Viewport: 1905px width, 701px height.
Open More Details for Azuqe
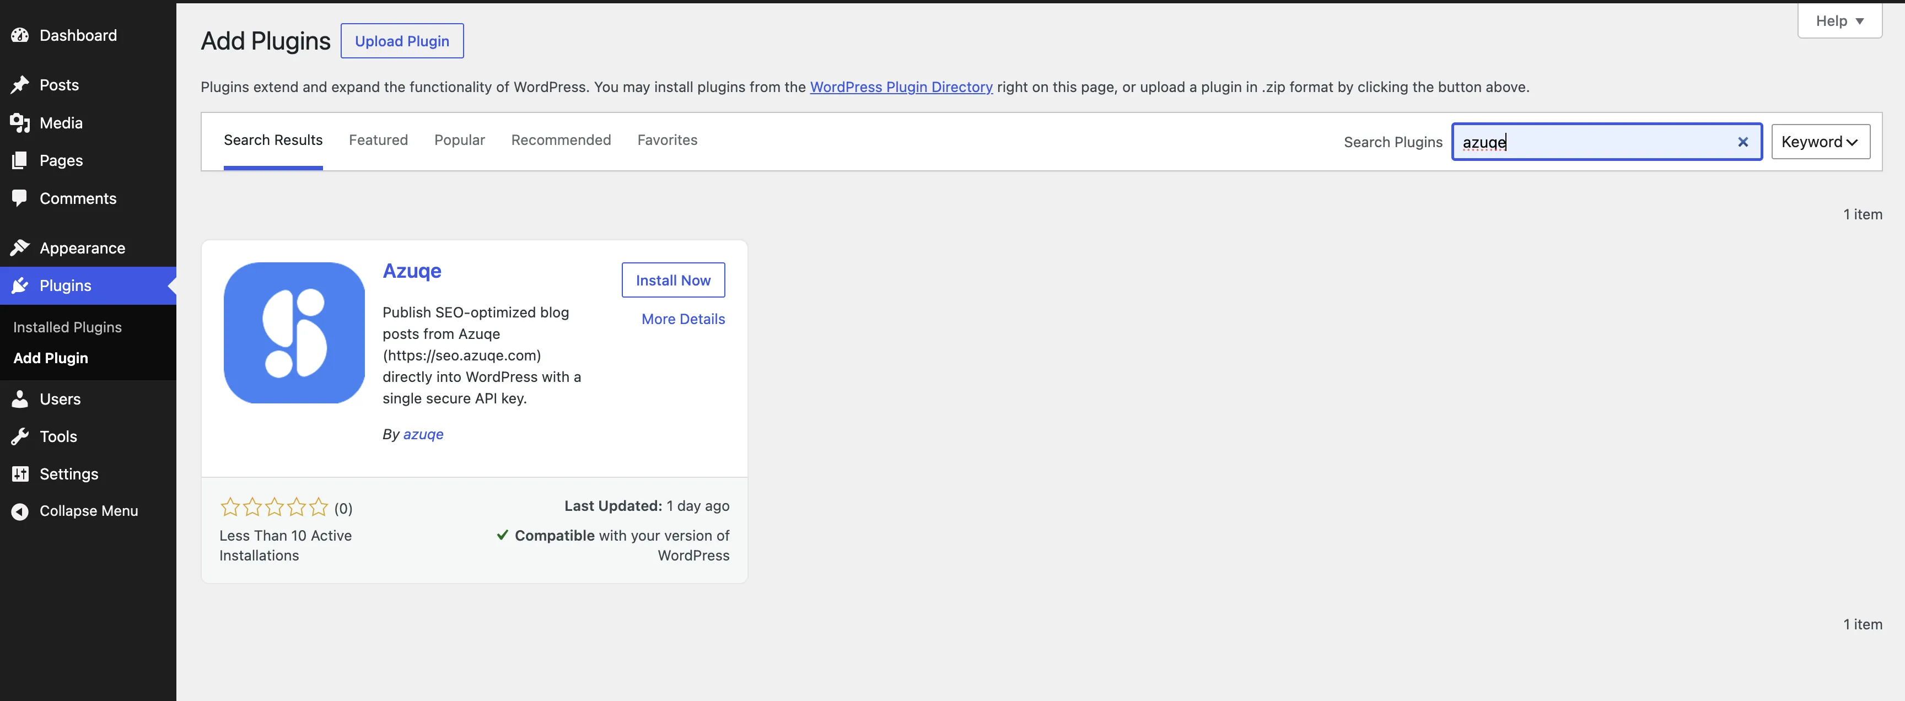pos(684,320)
